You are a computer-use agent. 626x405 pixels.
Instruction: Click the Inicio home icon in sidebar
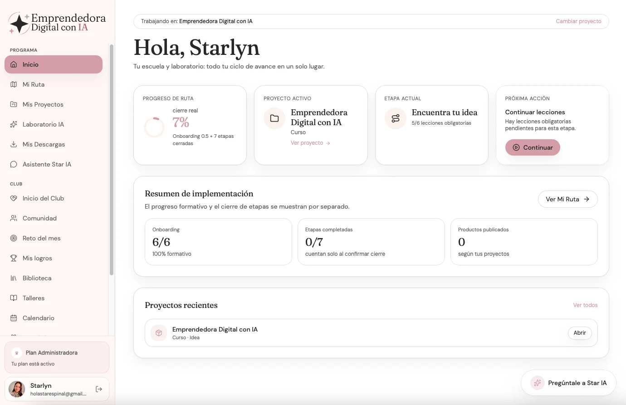click(14, 64)
